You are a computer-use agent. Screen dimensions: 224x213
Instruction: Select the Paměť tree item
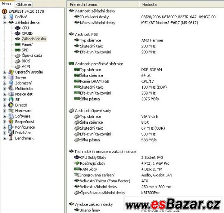[x=27, y=44]
